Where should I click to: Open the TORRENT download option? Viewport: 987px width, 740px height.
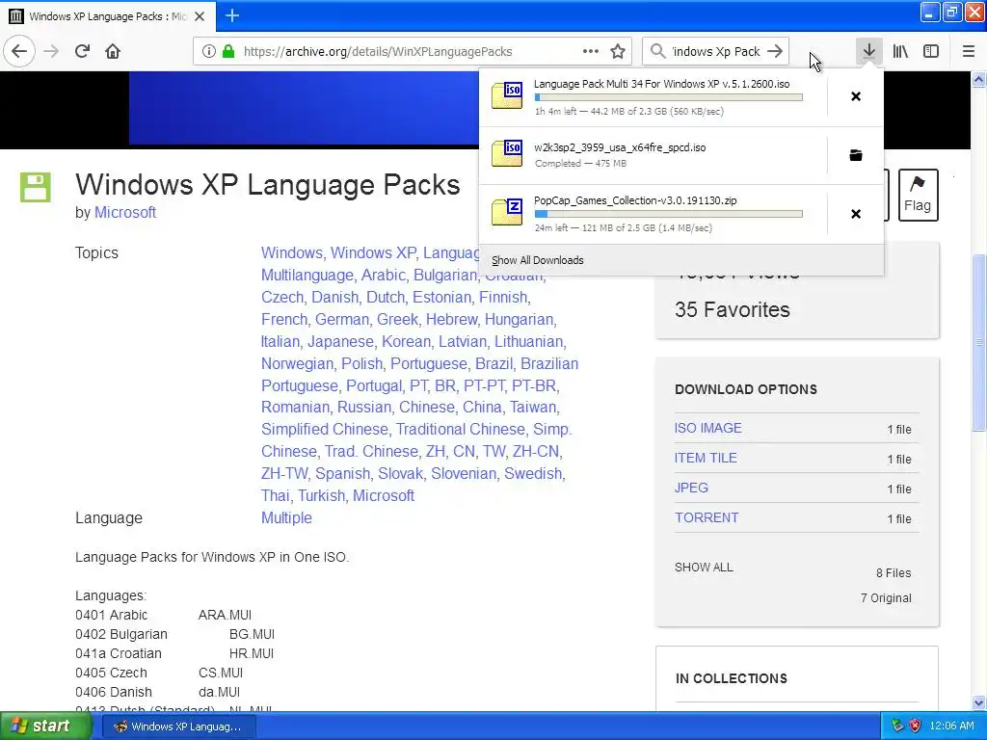(707, 517)
